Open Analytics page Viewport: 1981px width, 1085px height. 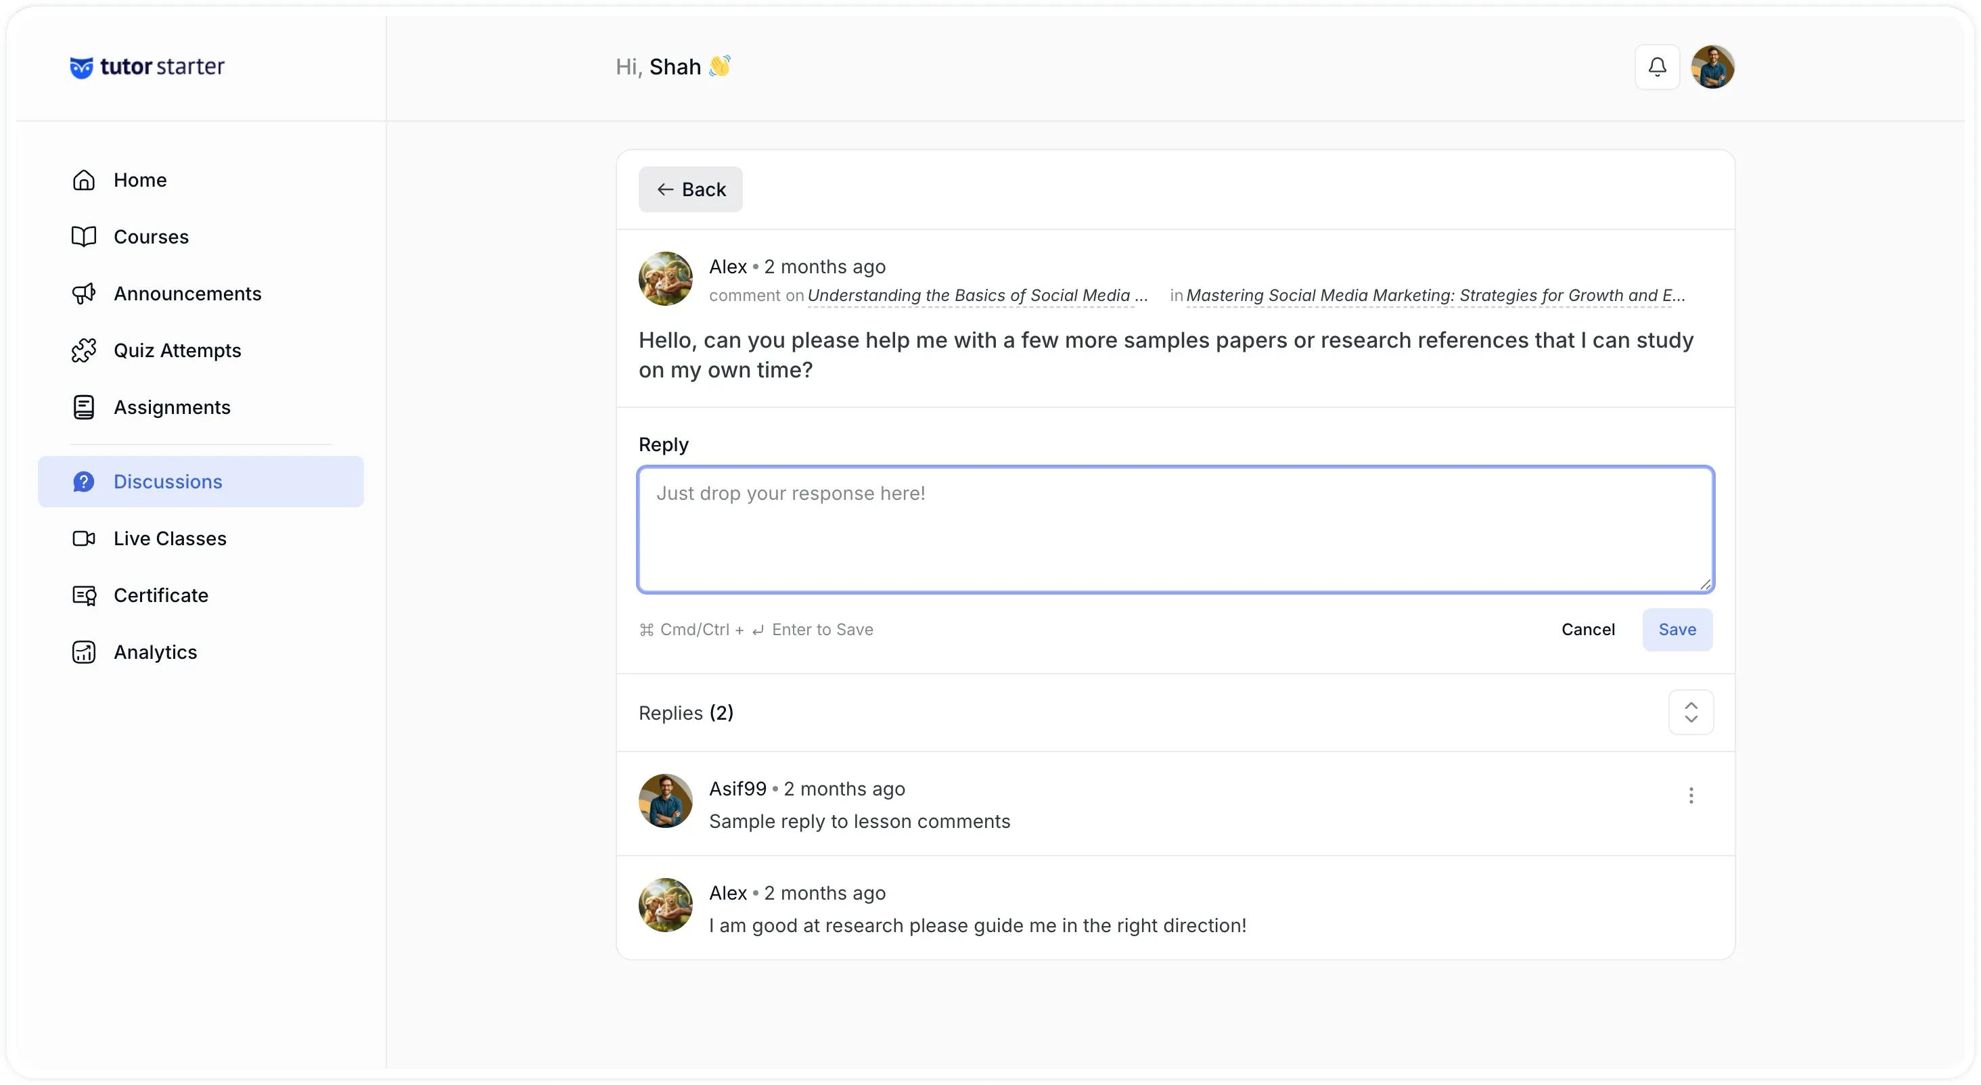201,653
